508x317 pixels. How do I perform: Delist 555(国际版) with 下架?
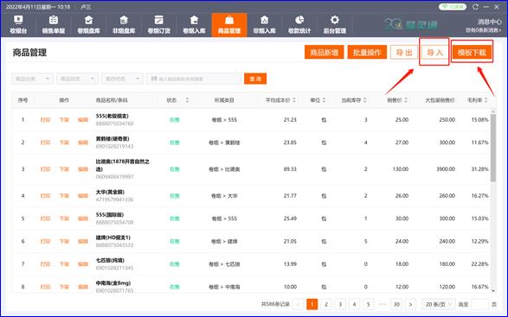(x=64, y=219)
